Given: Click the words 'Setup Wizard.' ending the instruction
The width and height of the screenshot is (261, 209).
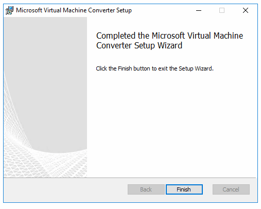Looking at the screenshot, I should pos(196,68).
